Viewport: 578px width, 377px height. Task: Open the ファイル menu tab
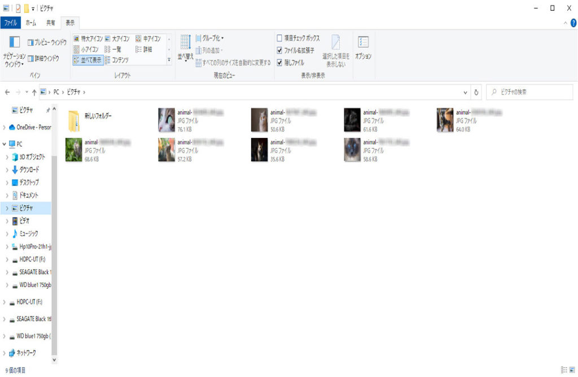click(11, 23)
